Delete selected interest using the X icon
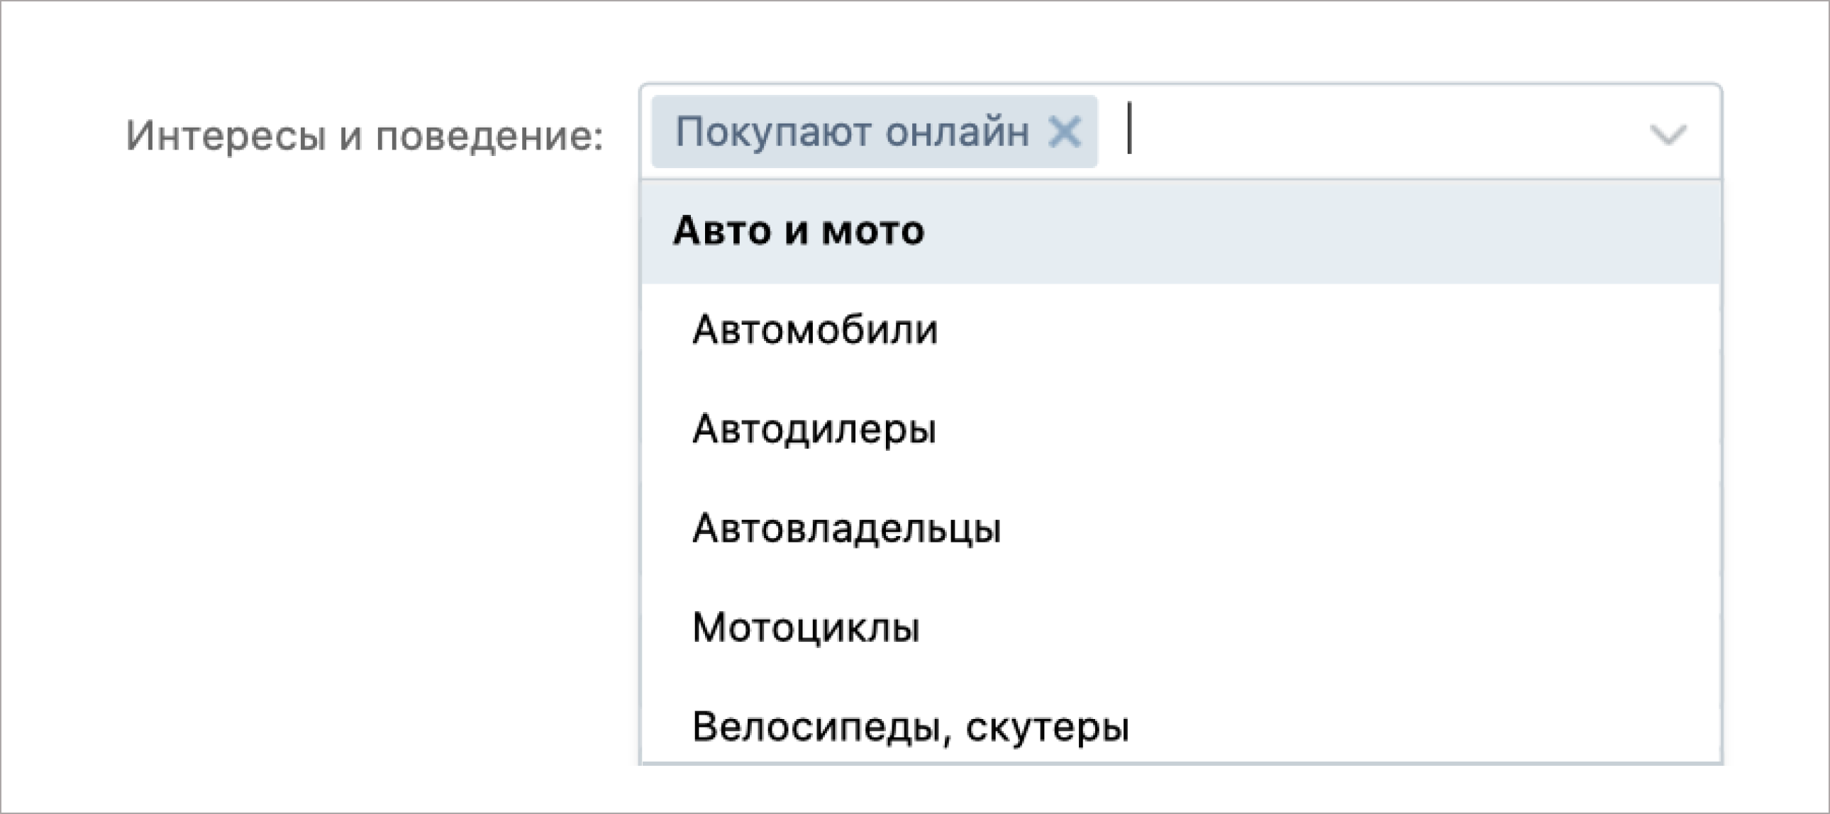1830x814 pixels. (x=1064, y=132)
